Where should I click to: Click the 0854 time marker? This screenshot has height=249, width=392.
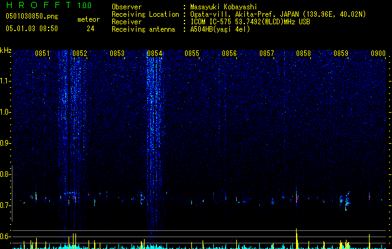click(155, 54)
